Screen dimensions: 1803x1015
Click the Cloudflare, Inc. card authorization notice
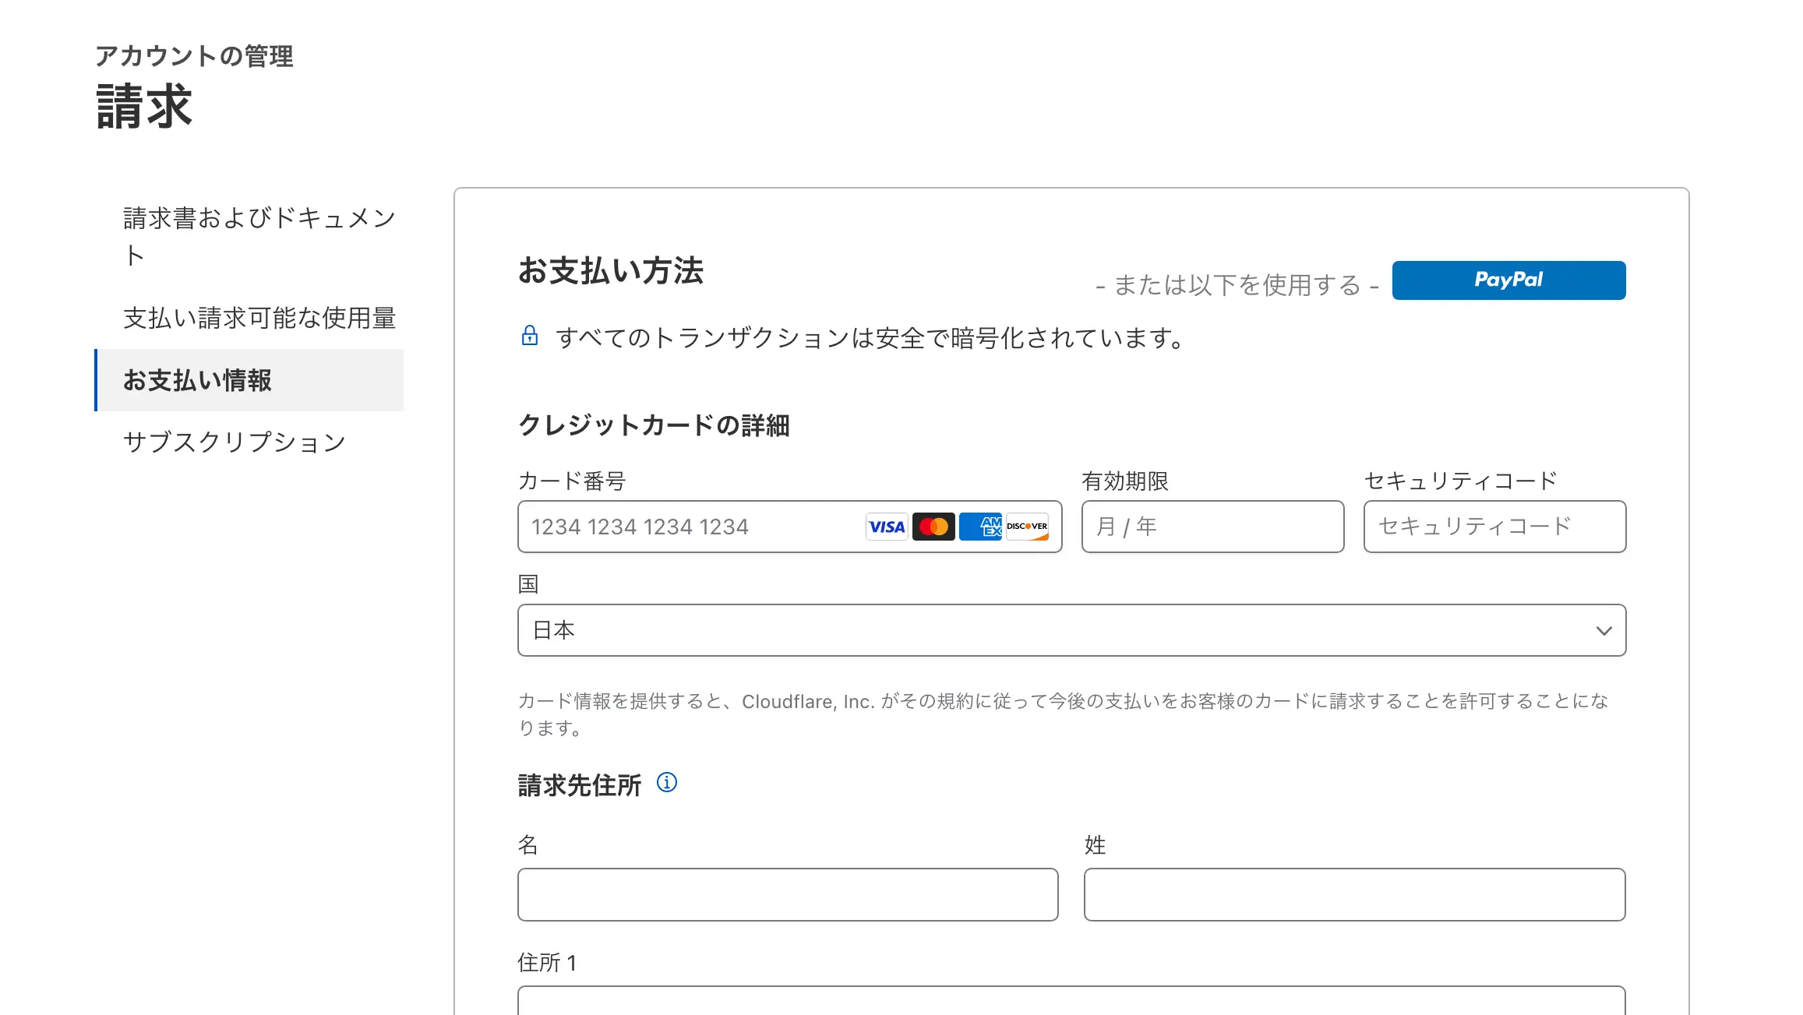coord(1064,714)
